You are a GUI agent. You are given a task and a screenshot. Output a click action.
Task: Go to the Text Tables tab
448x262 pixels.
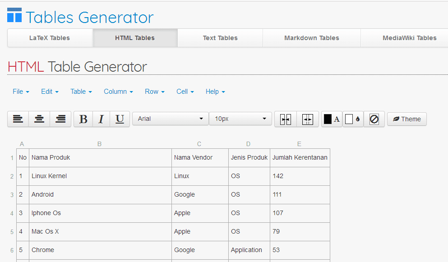(220, 38)
